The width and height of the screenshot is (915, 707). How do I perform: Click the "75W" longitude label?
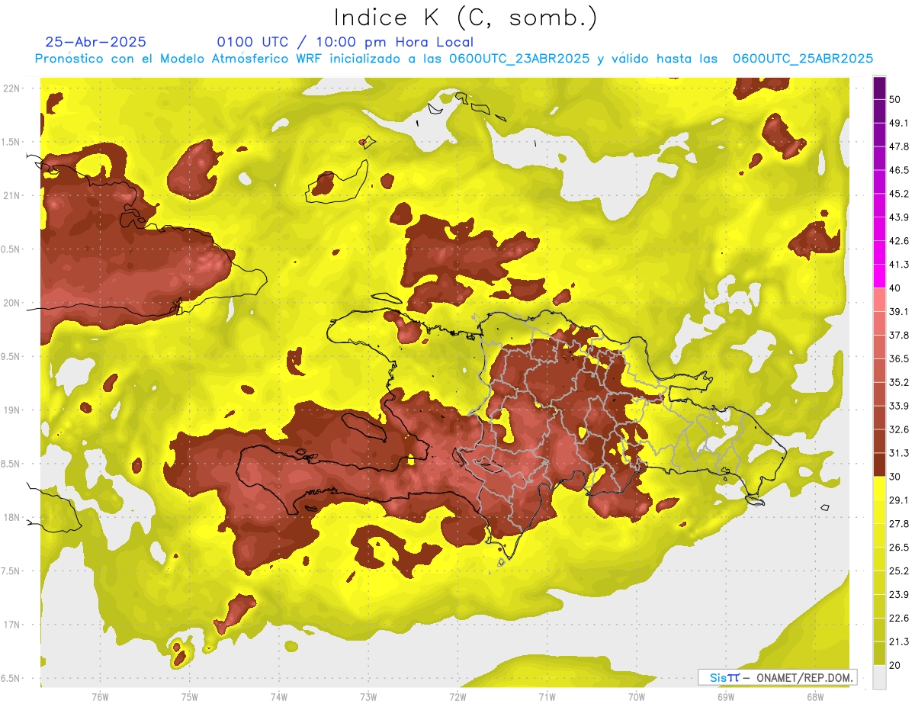190,697
